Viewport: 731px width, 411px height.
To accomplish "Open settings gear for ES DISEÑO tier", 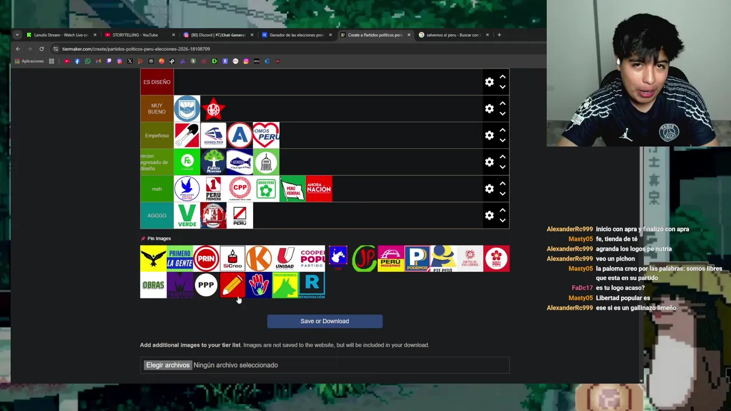I will pyautogui.click(x=489, y=82).
